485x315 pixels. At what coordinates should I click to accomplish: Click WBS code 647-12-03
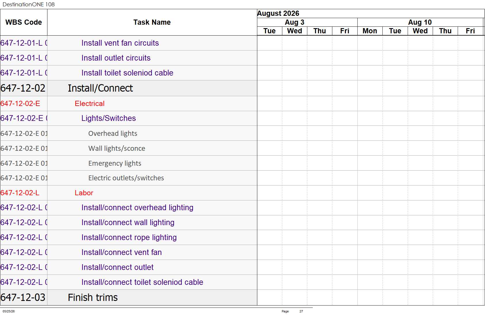click(x=23, y=297)
